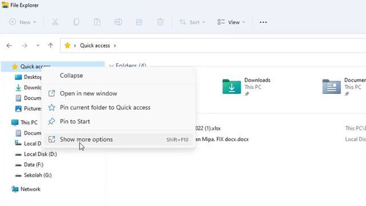Expand chevron after Quick access breadcrumb
The height and width of the screenshot is (206, 366).
115,46
